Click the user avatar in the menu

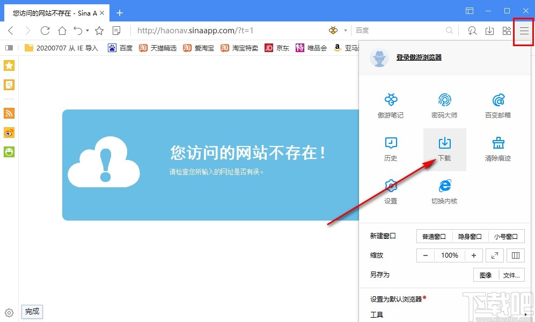(379, 57)
